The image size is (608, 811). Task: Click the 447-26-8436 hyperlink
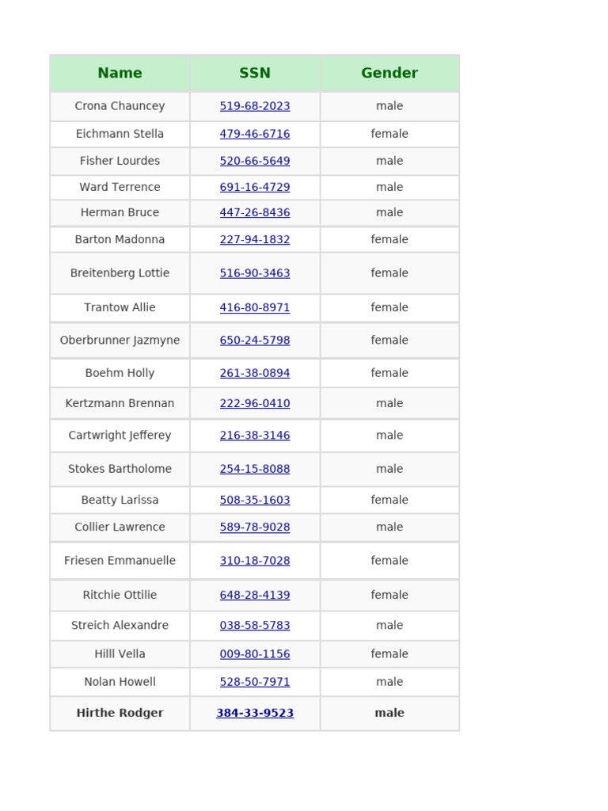[x=254, y=212]
